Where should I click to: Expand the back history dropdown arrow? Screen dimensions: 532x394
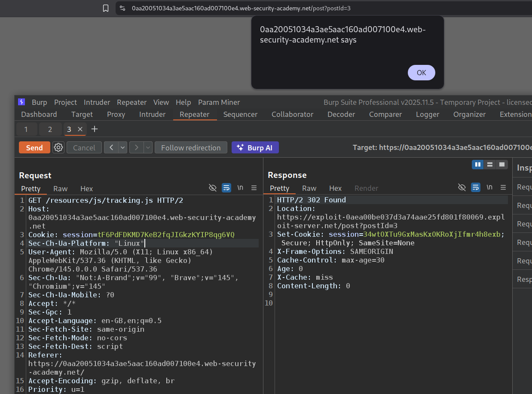coord(123,148)
